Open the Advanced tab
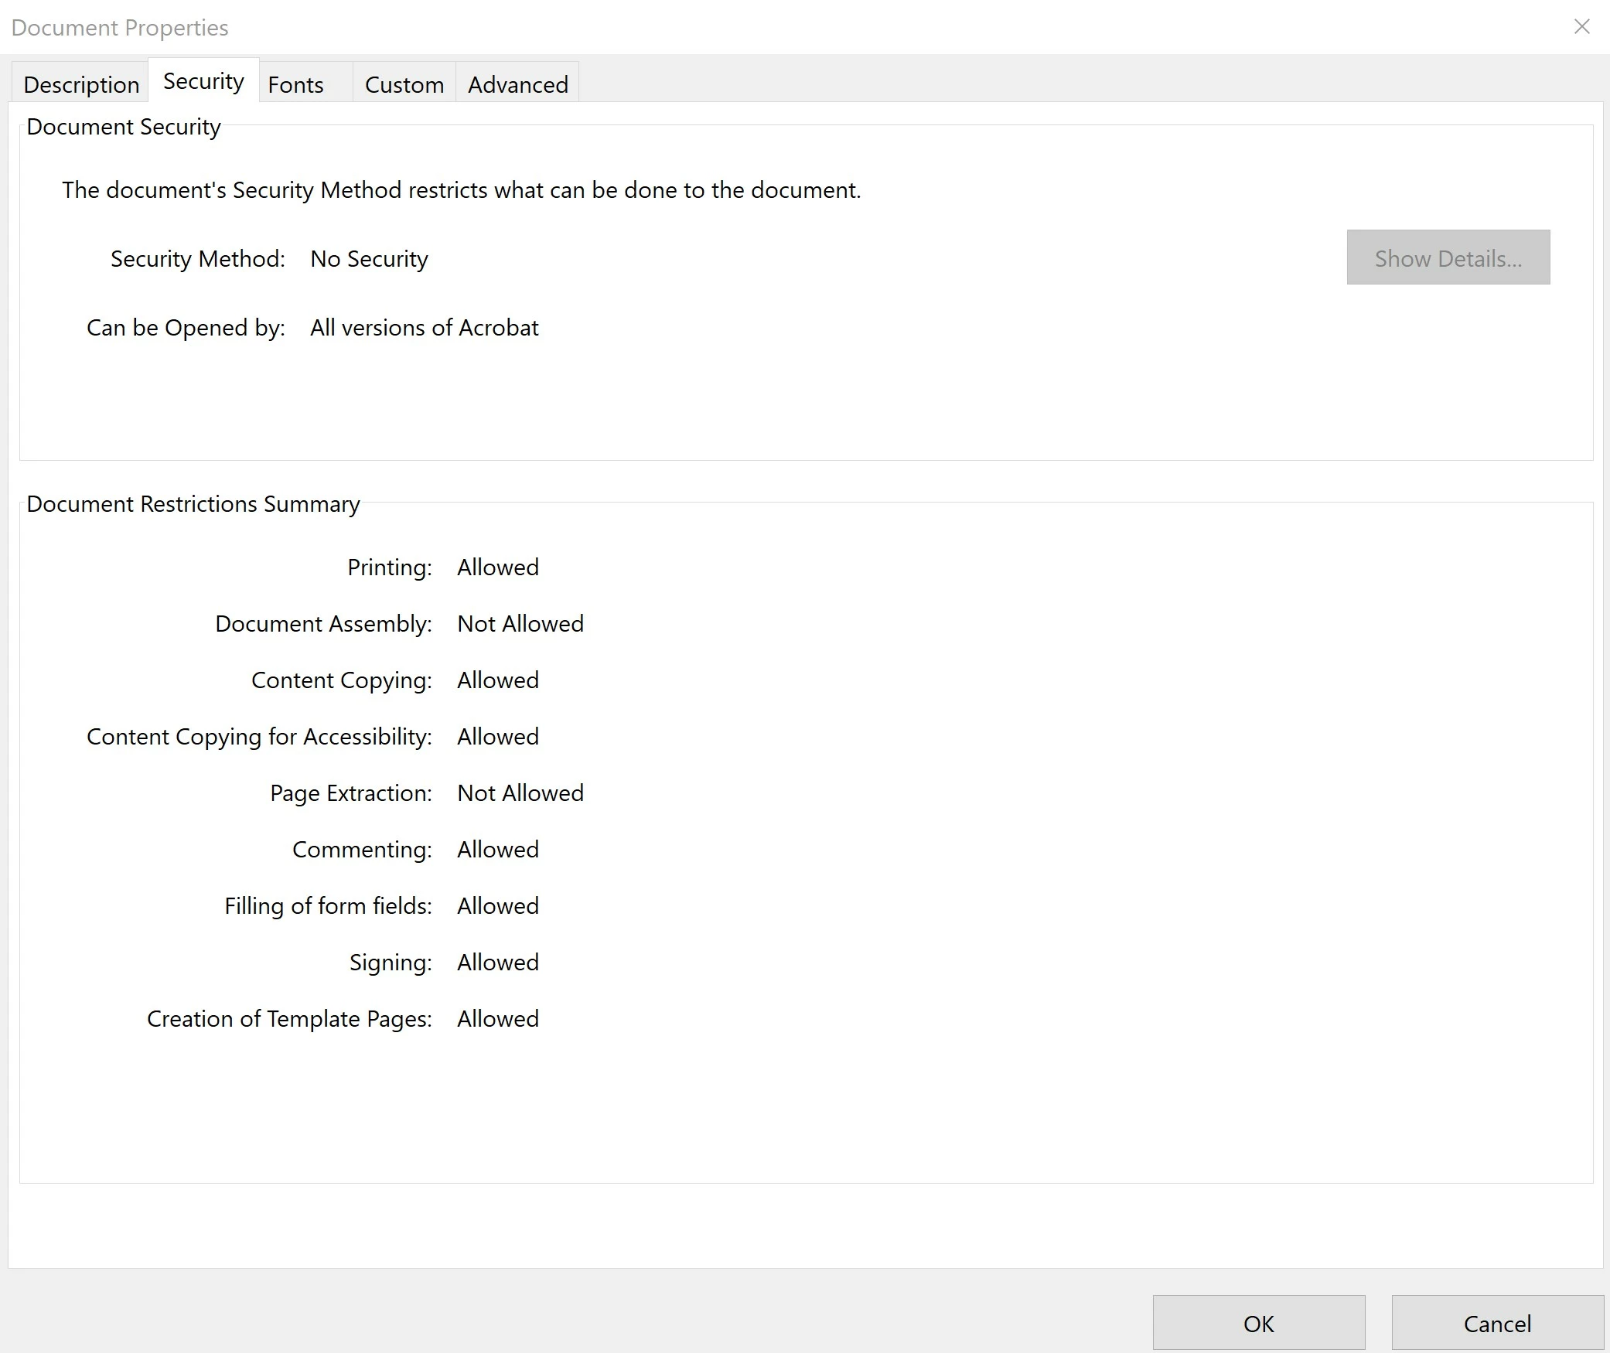 517,84
